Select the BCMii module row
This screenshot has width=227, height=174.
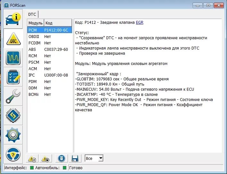pos(49,95)
